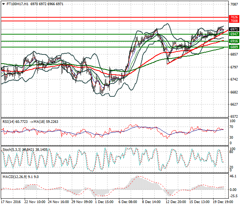This screenshot has height=206, width=243.
Task: Click the FT100H17,H1 chart title text
Action: pos(18,4)
